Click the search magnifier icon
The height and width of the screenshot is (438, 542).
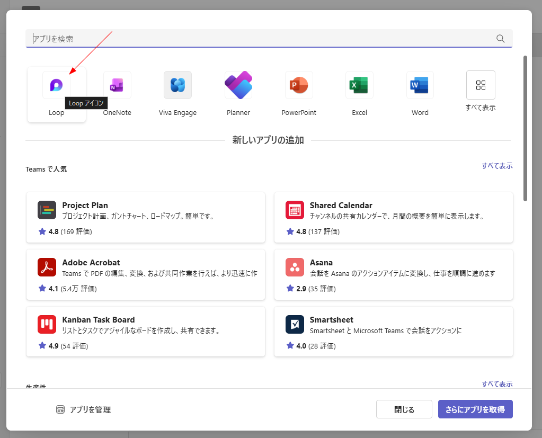(500, 39)
